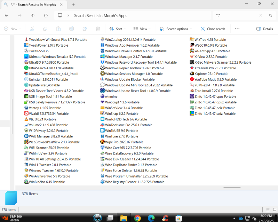
Task: Show hidden system tray icons chevron
Action: point(234,218)
